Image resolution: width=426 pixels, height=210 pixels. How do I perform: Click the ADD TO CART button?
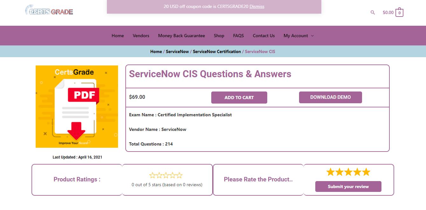pyautogui.click(x=239, y=98)
